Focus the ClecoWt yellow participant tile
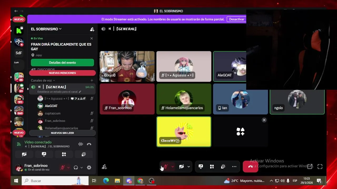 point(184,132)
